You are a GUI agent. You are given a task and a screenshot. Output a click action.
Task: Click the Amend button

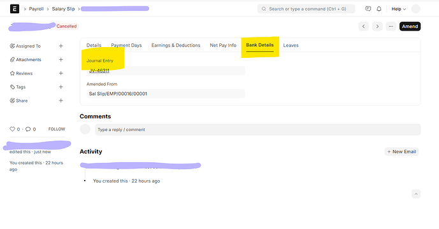[410, 26]
